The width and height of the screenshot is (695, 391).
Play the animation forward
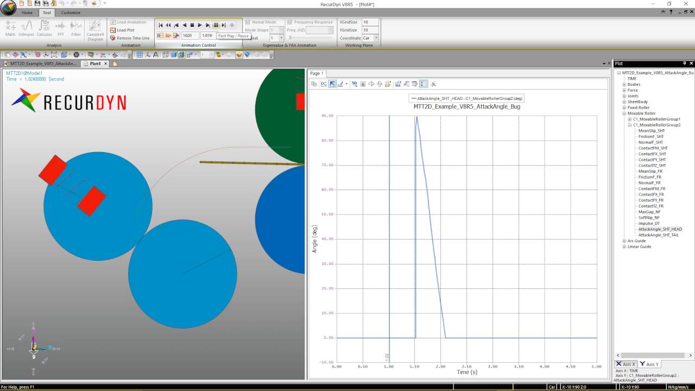(200, 25)
